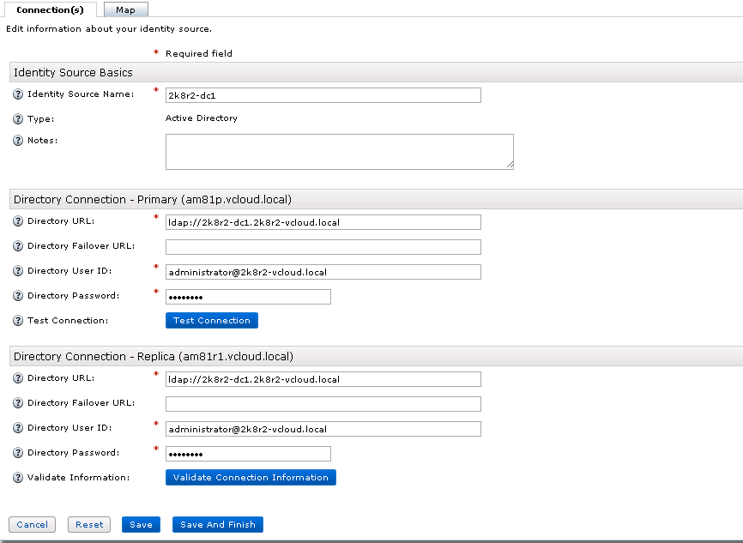Click help icon next to Type label
743x543 pixels.
click(18, 119)
